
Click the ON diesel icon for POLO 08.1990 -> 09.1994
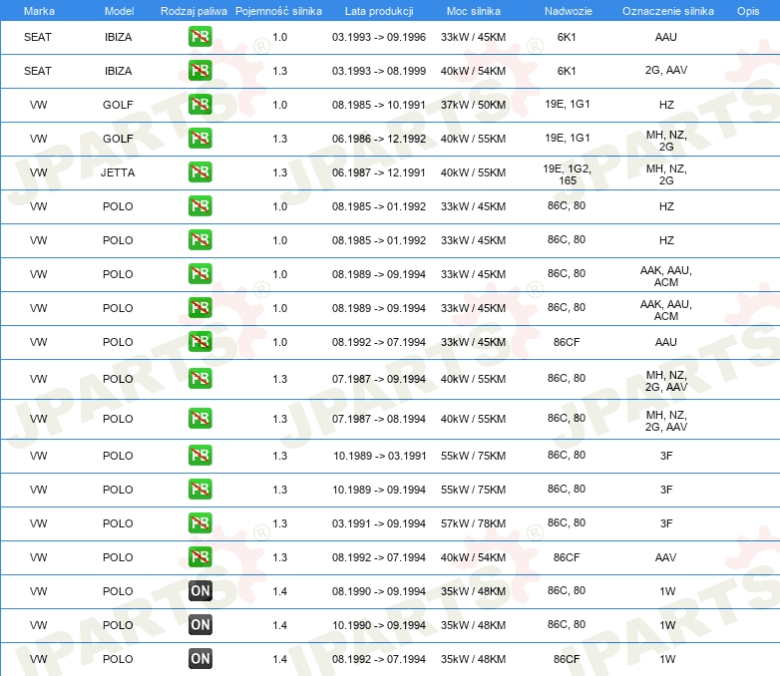point(199,591)
